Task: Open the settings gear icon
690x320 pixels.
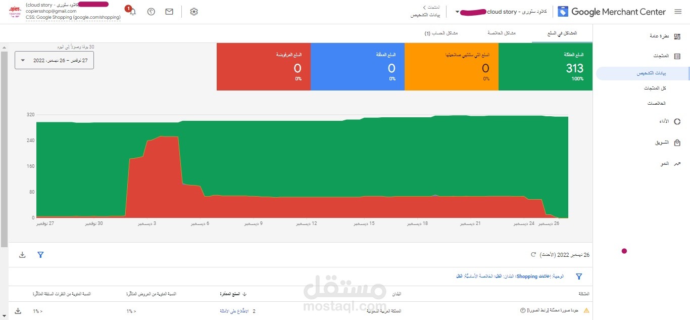Action: 194,12
